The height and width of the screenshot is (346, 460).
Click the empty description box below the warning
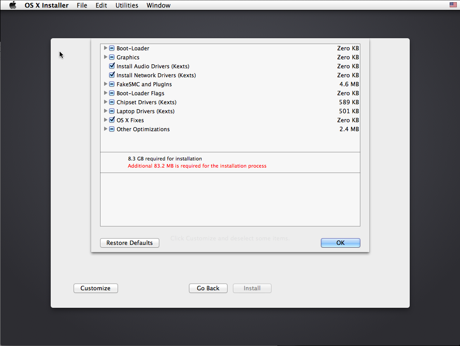[230, 200]
